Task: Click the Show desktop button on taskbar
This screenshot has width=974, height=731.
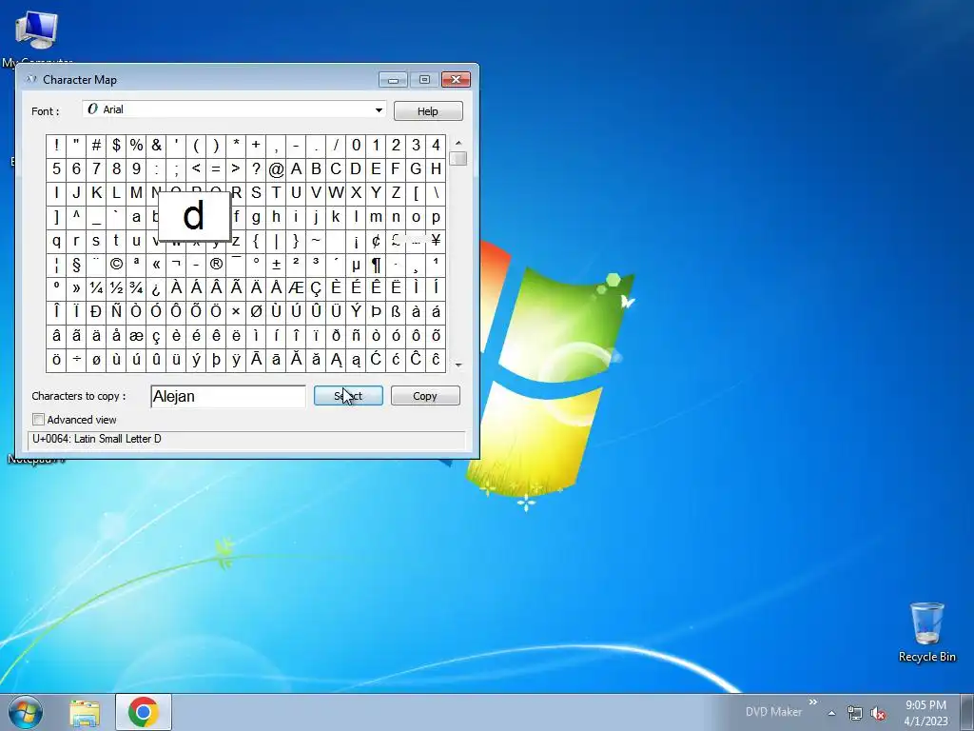Action: [x=967, y=713]
